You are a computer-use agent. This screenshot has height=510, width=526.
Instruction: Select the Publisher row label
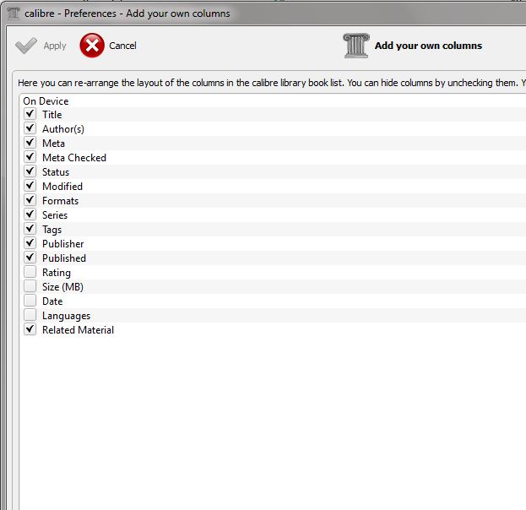tap(62, 244)
